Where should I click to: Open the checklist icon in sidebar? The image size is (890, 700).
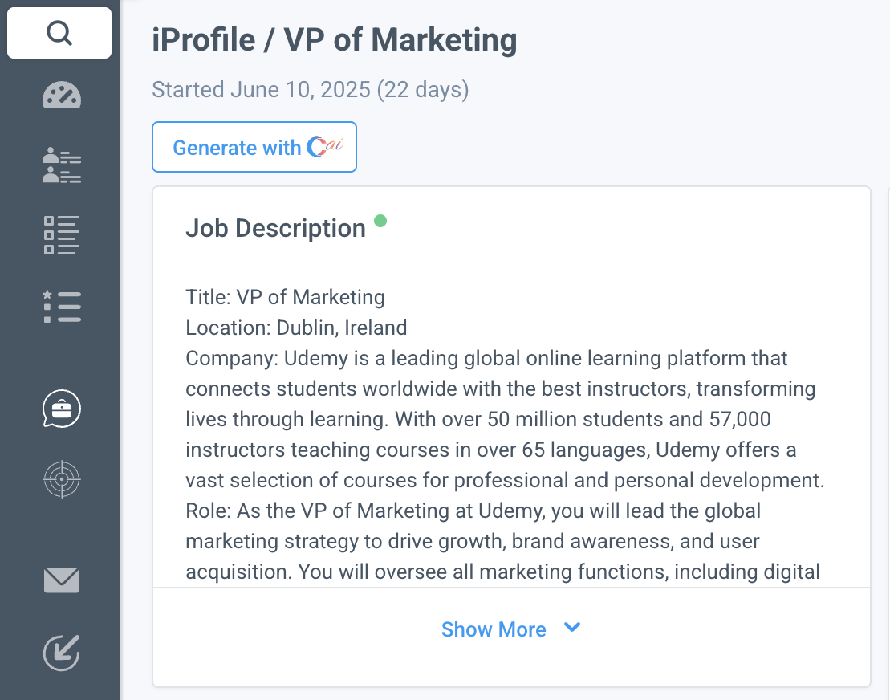pos(62,235)
